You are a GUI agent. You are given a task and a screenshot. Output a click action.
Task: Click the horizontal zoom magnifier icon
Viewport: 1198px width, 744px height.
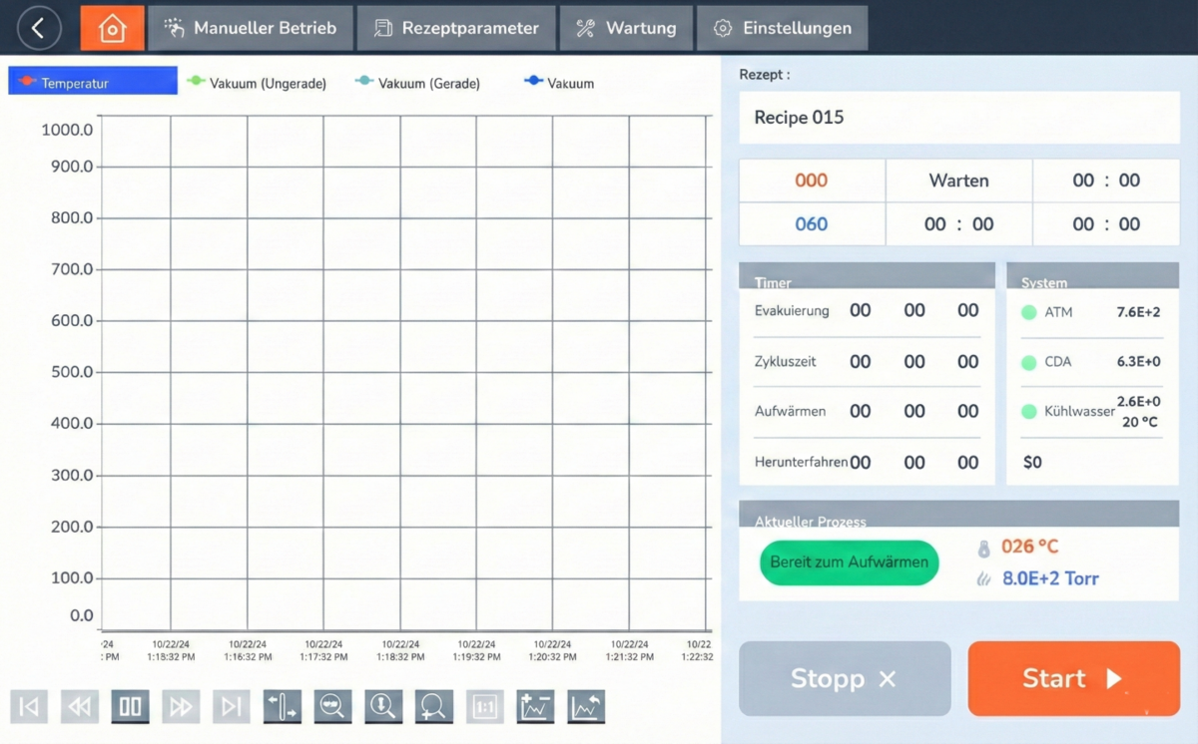click(333, 707)
